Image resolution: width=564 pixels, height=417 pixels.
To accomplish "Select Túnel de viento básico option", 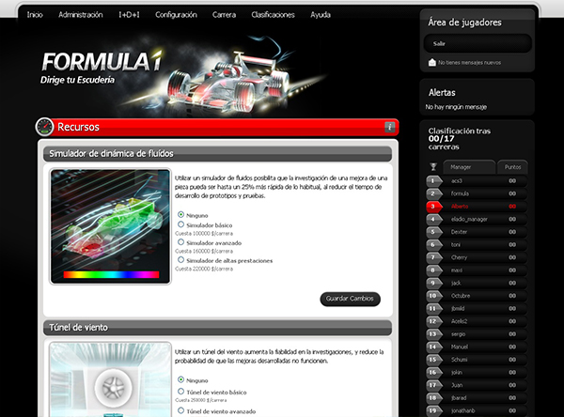I will [x=180, y=391].
